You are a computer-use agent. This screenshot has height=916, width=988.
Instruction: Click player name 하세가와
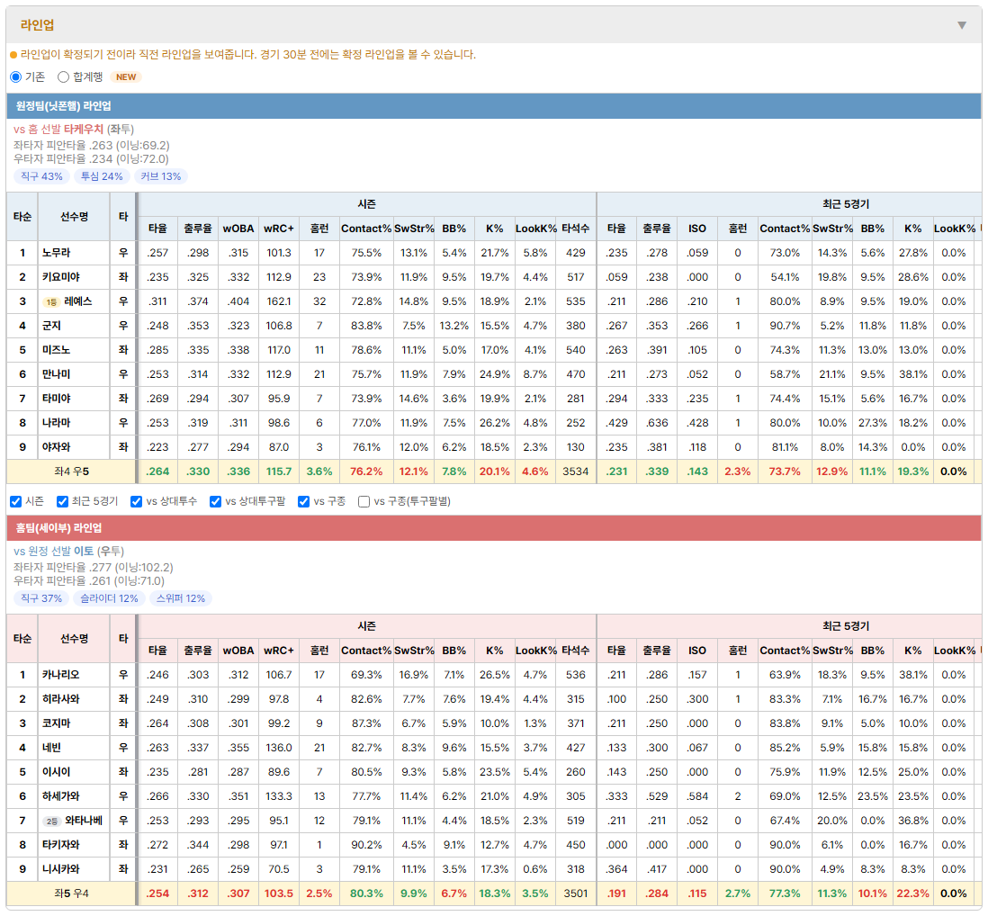point(61,797)
